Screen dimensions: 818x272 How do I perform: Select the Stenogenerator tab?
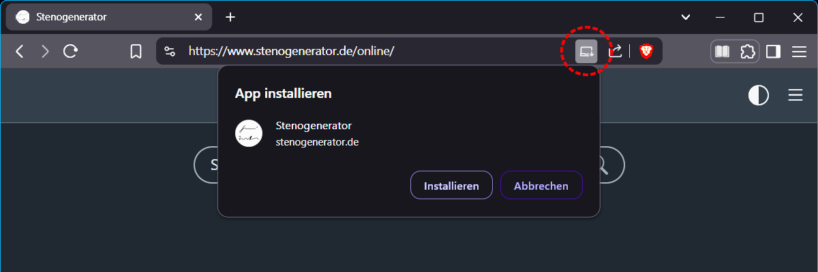102,17
